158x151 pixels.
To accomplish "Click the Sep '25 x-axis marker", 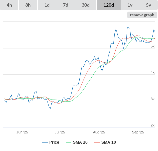I will pos(138,132).
